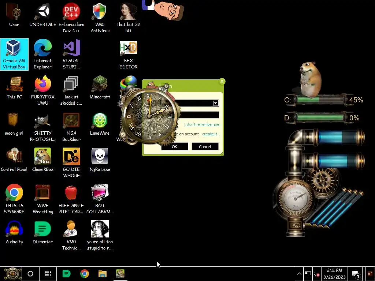375x281 pixels.
Task: Switch to ChomikBox taskbar button
Action: click(x=120, y=274)
